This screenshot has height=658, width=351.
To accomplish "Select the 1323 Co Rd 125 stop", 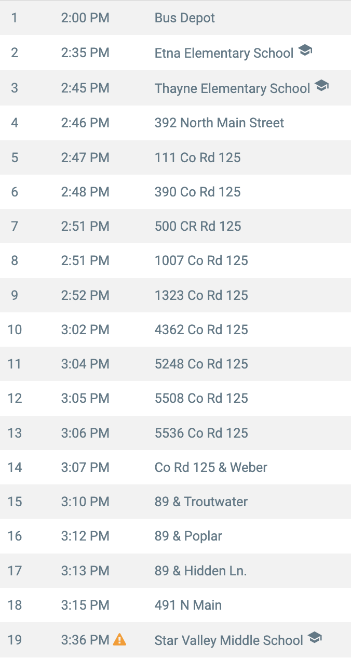I will (176, 295).
